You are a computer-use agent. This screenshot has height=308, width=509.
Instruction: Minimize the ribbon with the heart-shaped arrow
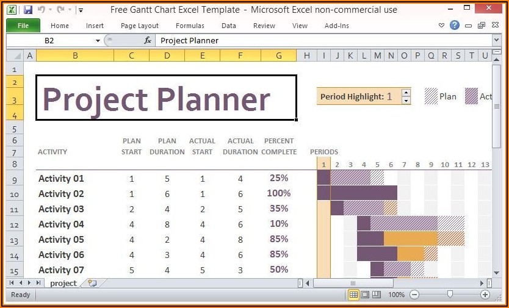442,26
